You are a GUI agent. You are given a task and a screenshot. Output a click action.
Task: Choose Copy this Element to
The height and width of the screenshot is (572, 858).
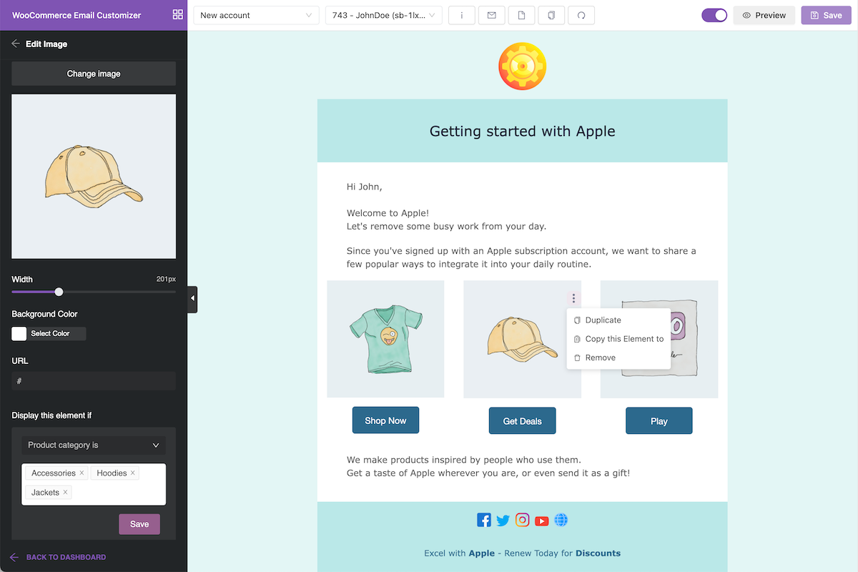(618, 339)
